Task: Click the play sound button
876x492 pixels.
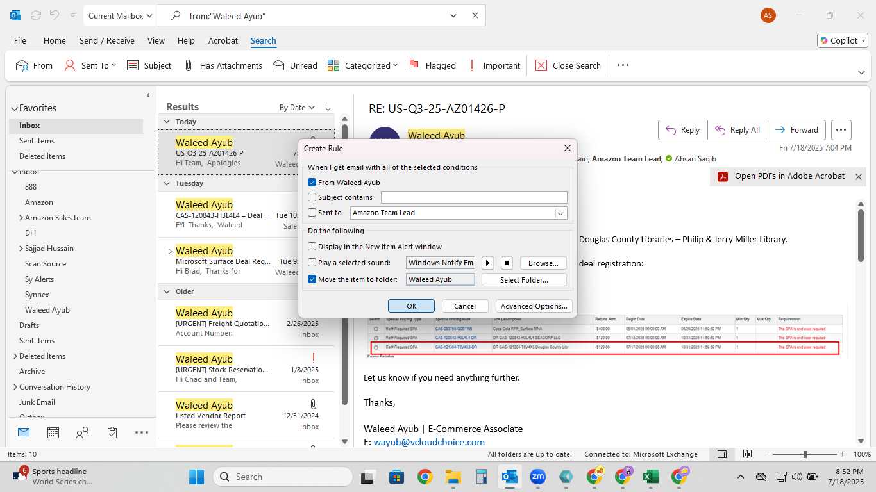Action: 488,263
